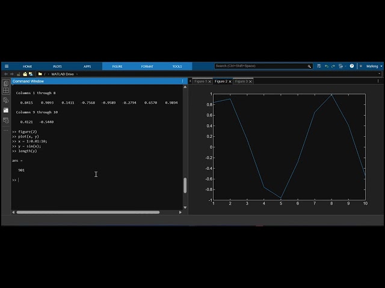Expand the chevron after the root slash
The height and width of the screenshot is (288, 385).
click(48, 74)
